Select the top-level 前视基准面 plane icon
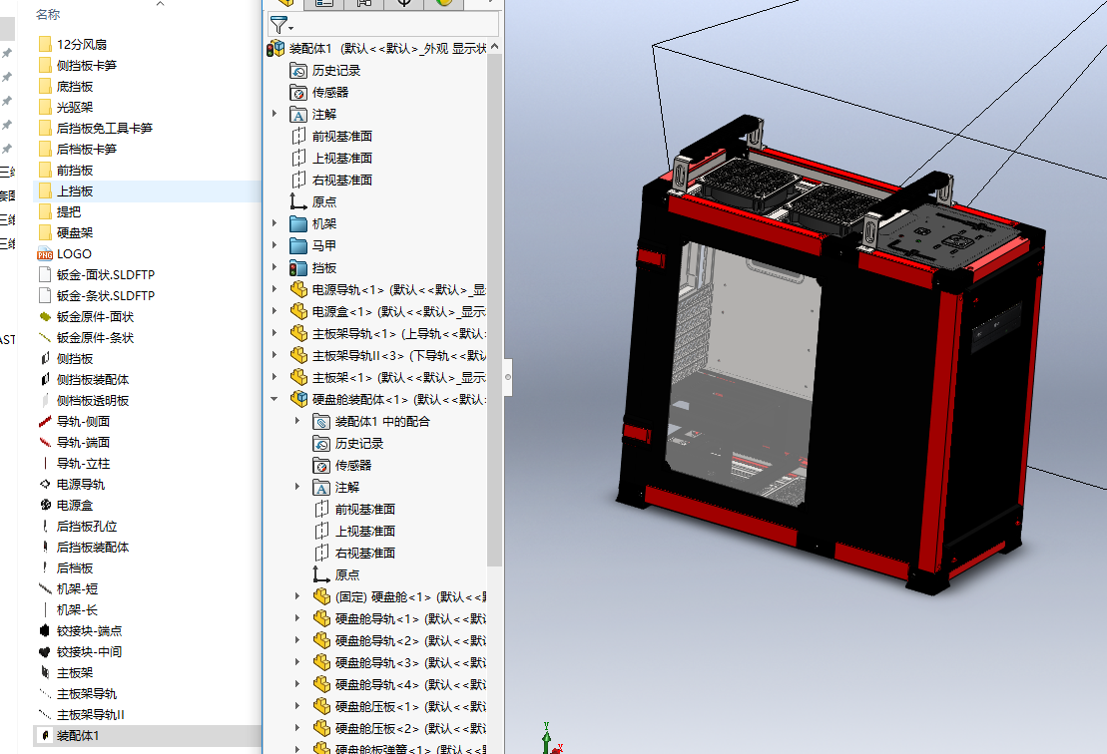This screenshot has width=1107, height=754. pos(298,136)
